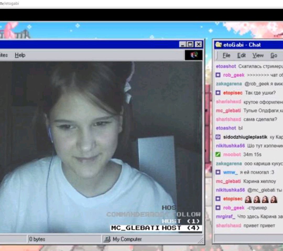The image size is (283, 251).
Task: Open the View menu in the Chat window
Action: coord(258,55)
